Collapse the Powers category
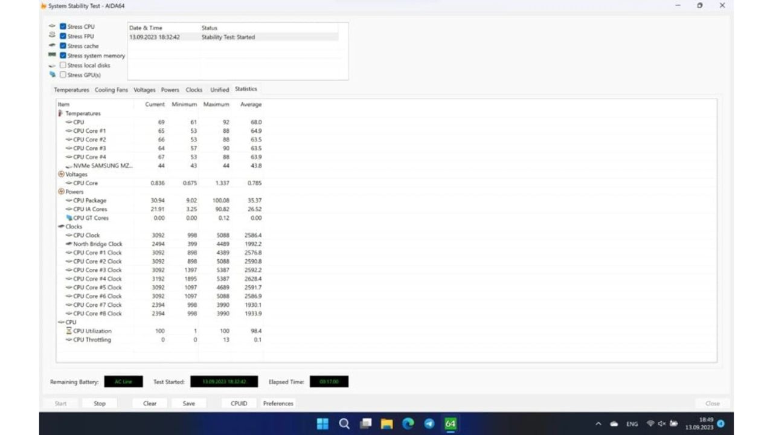 click(61, 192)
